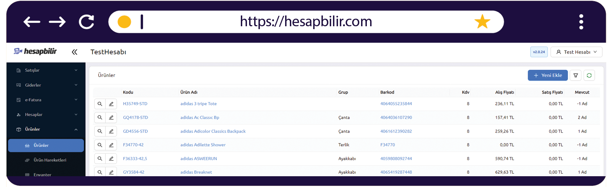Collapse the Ürünler sidebar section
Viewport: 612px width, 187px height.
[46, 129]
